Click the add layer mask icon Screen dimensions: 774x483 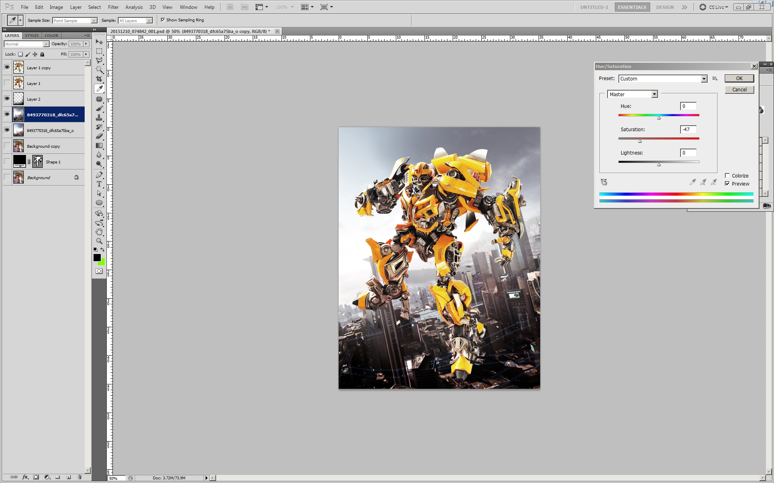point(36,477)
